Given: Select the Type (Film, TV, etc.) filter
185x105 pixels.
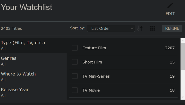Looking at the screenshot, I should click(33, 45).
